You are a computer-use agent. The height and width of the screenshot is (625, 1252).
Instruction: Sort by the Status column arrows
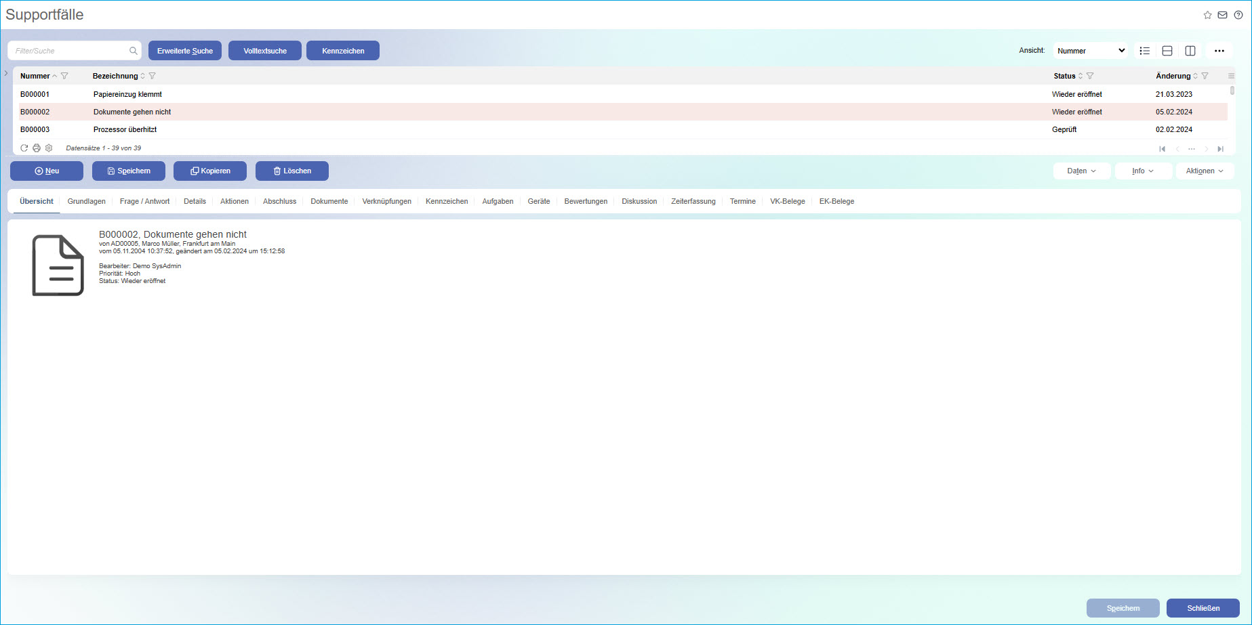click(1081, 76)
